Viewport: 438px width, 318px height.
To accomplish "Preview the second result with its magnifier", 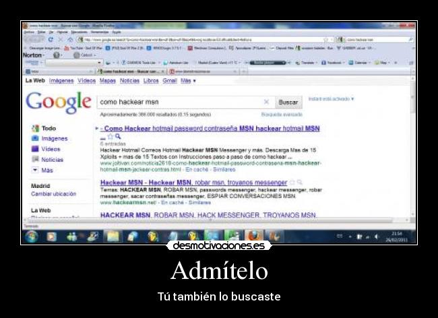I will (300, 183).
